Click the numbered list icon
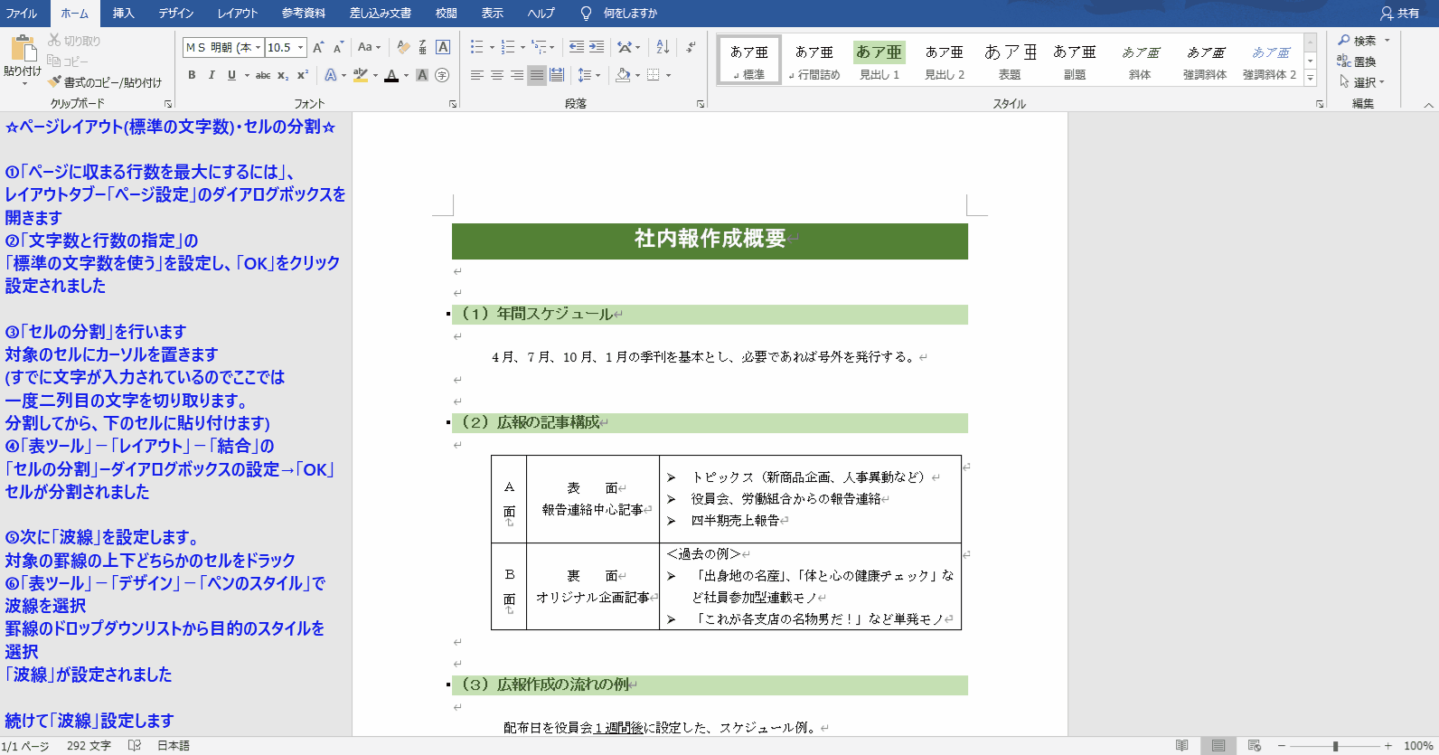The width and height of the screenshot is (1439, 755). click(508, 47)
